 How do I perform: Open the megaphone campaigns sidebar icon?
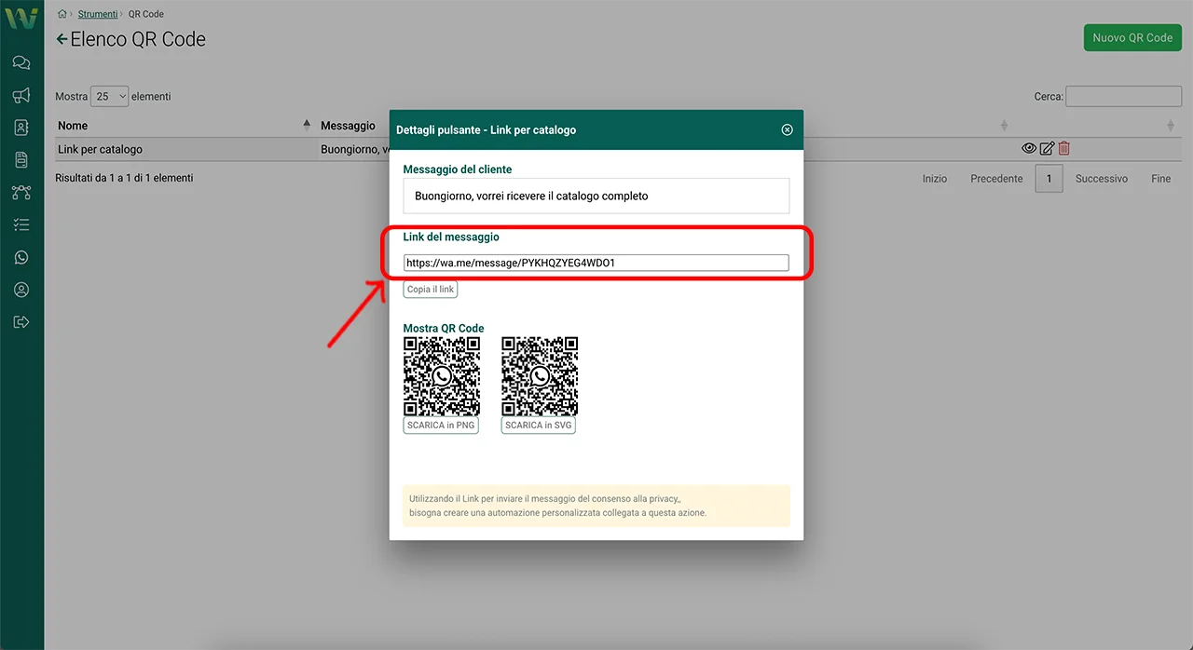coord(21,95)
